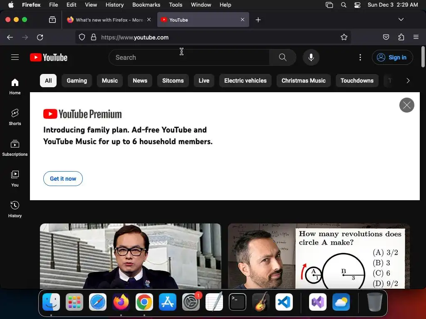
Task: Open the YouTube guide hamburger menu
Action: (x=15, y=57)
